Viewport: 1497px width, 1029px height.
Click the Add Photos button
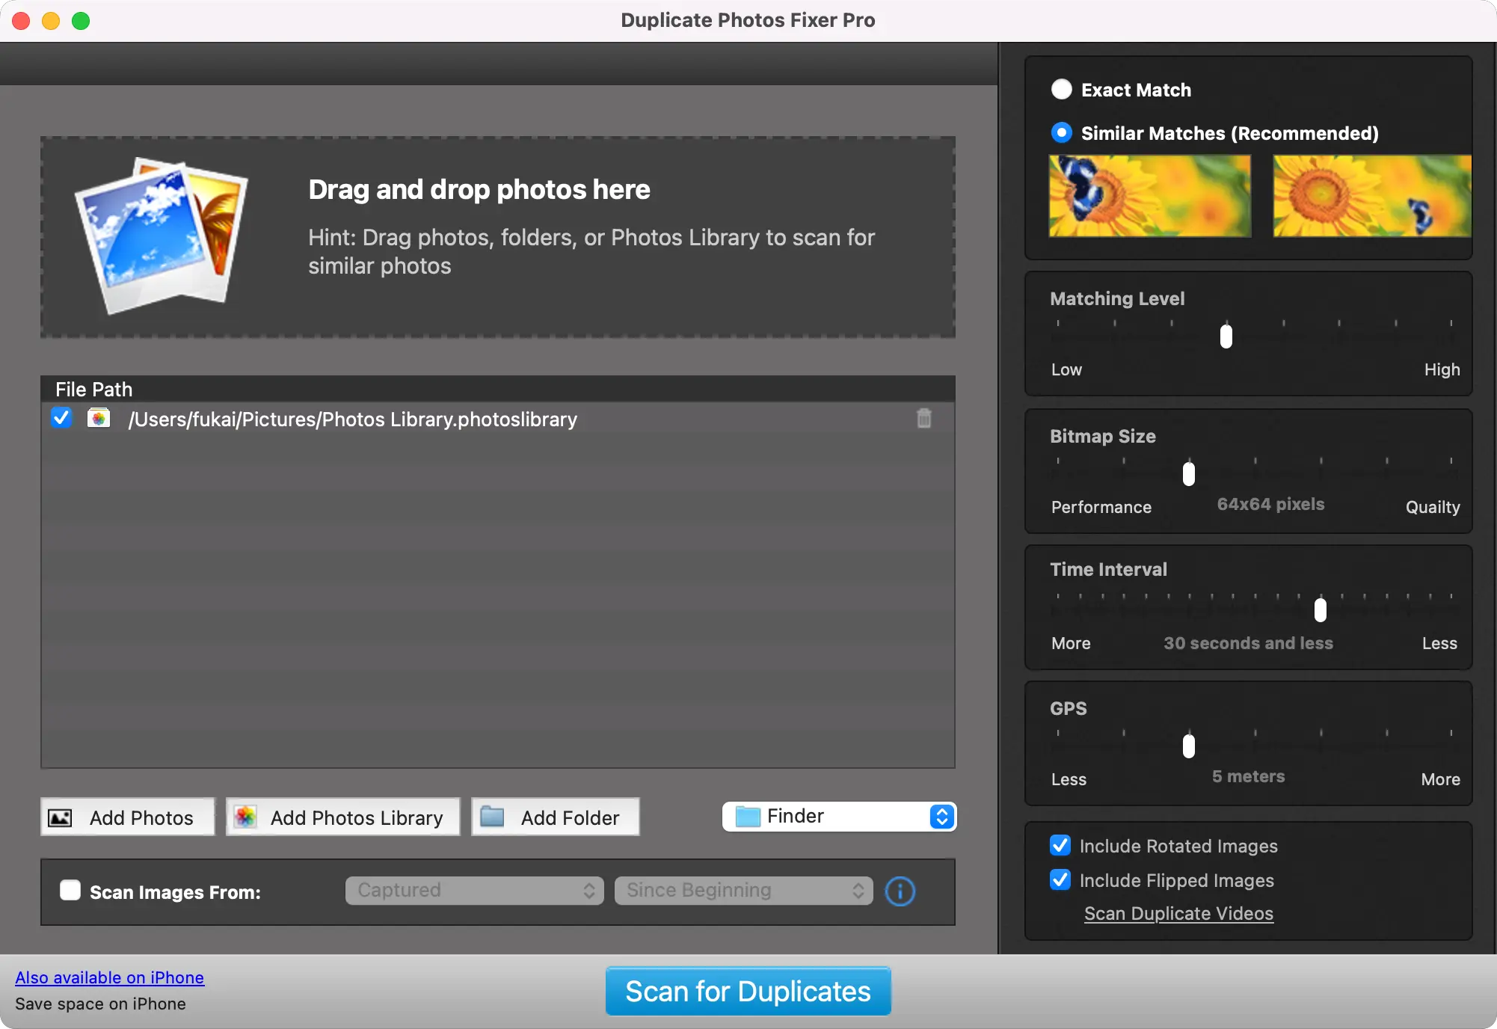point(127,817)
